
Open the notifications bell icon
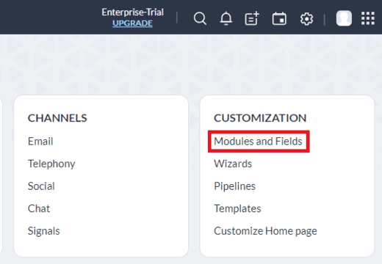click(226, 18)
